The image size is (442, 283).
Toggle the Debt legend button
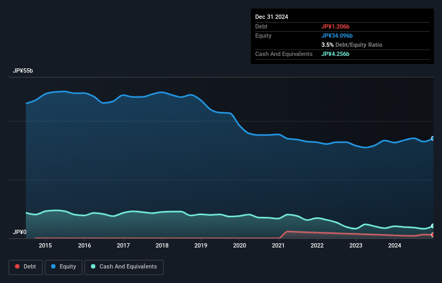coord(26,267)
